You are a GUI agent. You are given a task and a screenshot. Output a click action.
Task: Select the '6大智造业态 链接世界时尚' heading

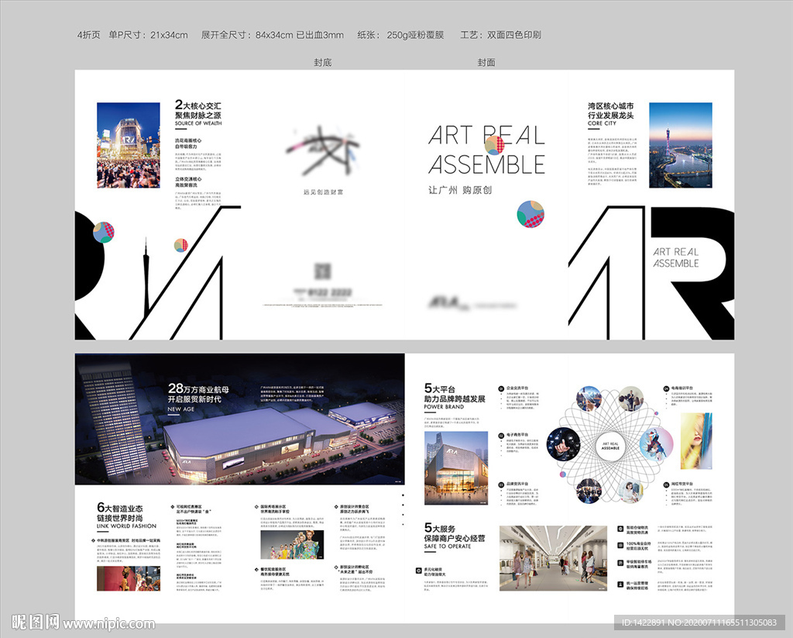tap(120, 512)
